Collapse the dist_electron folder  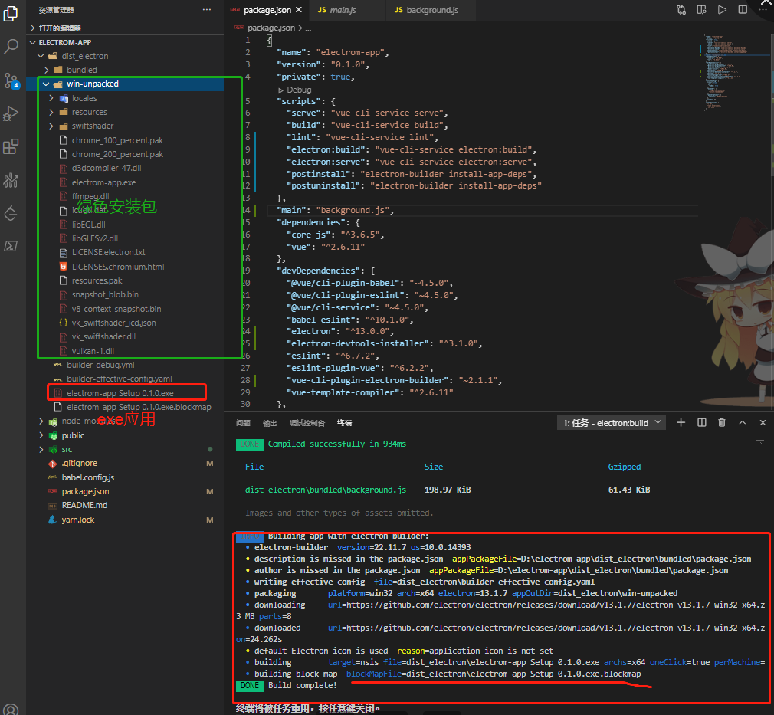click(x=126, y=56)
